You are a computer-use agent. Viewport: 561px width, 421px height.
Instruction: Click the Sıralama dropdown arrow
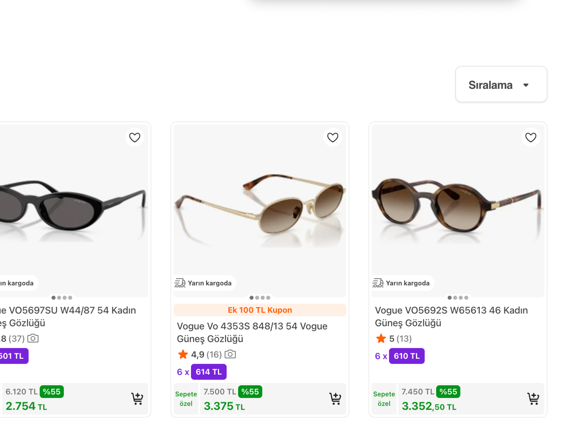(526, 85)
